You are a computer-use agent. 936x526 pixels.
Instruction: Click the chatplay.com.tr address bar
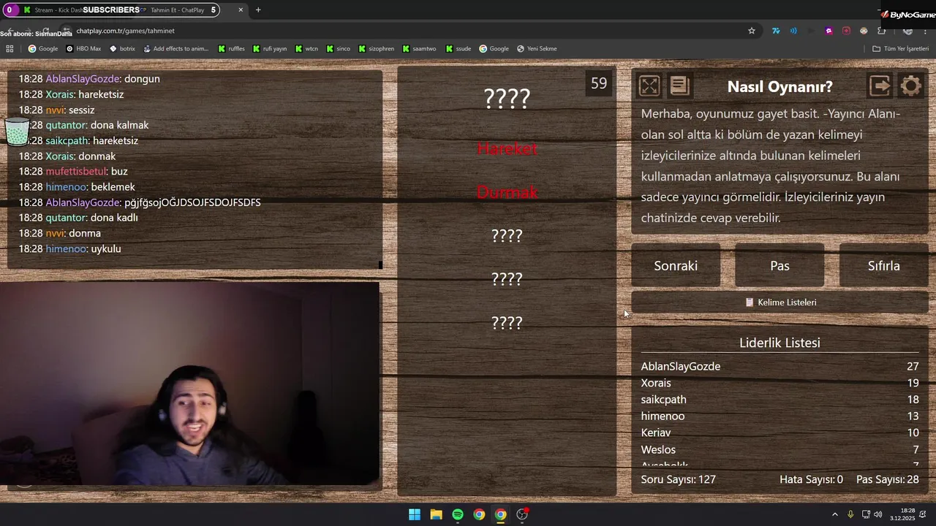(x=409, y=31)
